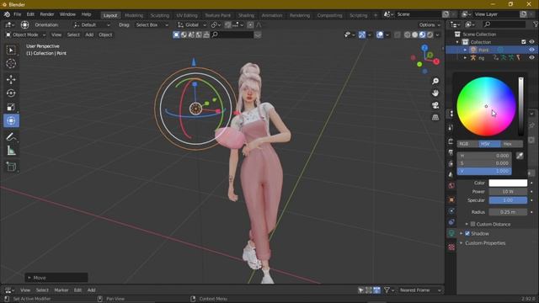The width and height of the screenshot is (539, 303).
Task: Toggle viewport overlays button
Action: click(380, 35)
